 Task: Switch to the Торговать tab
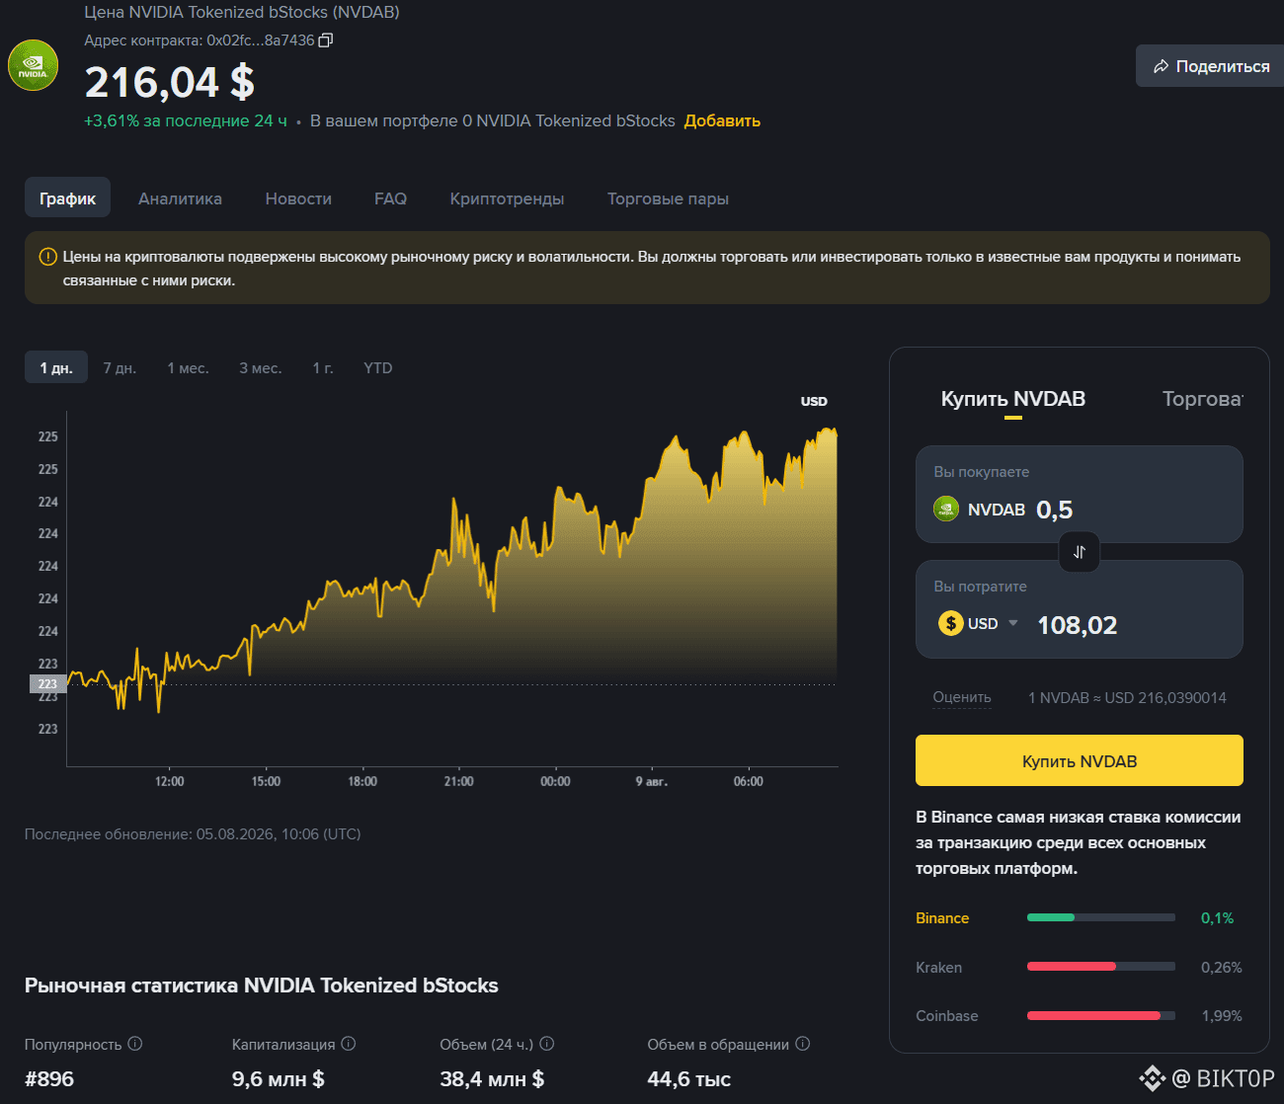point(1202,399)
